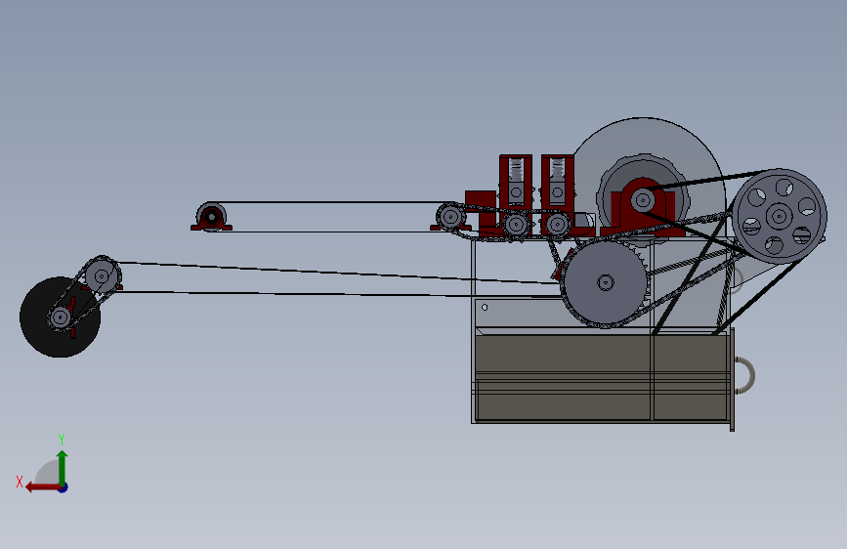Select the large gray chain sprocket with hex nut
Viewport: 847px width, 549px height.
[x=605, y=282]
